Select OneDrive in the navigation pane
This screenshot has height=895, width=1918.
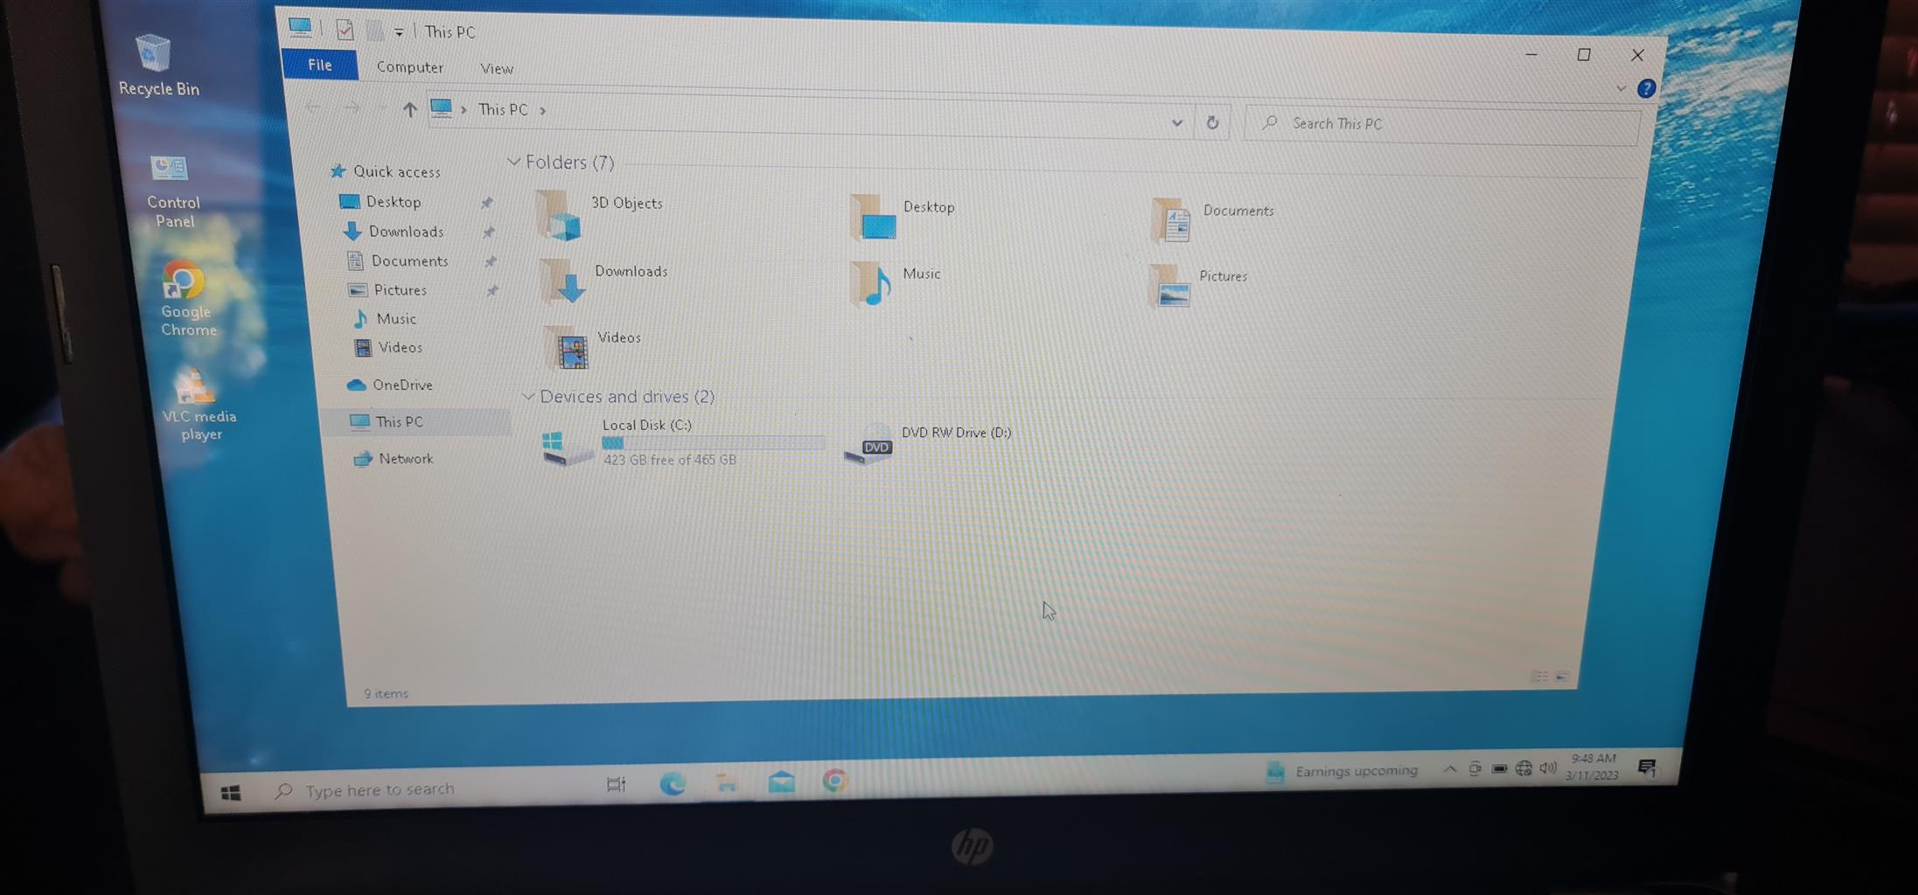(x=401, y=385)
